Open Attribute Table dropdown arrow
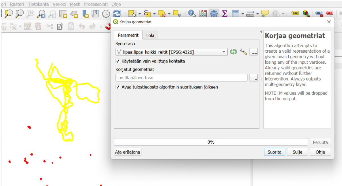 [243, 14]
